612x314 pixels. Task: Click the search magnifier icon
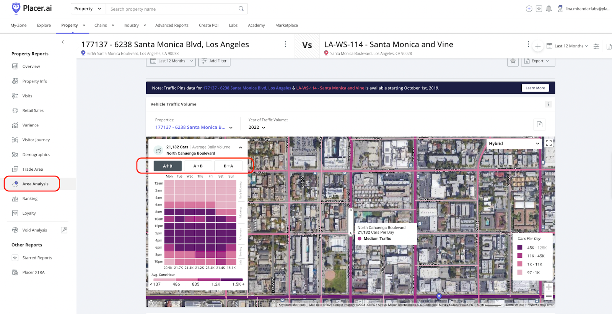point(241,9)
